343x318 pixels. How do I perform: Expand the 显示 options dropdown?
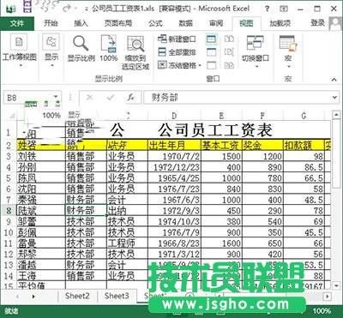coord(51,51)
